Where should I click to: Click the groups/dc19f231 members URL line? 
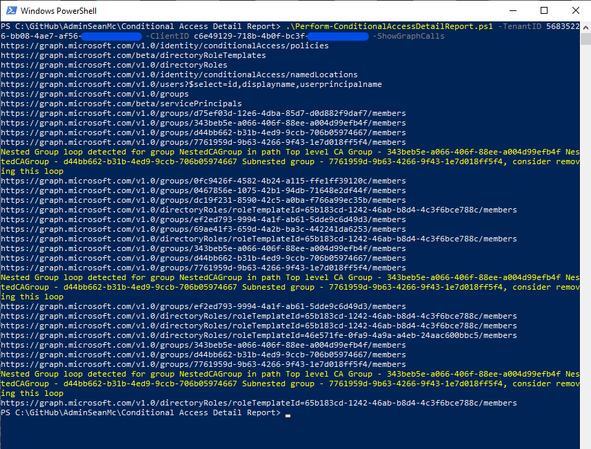203,200
